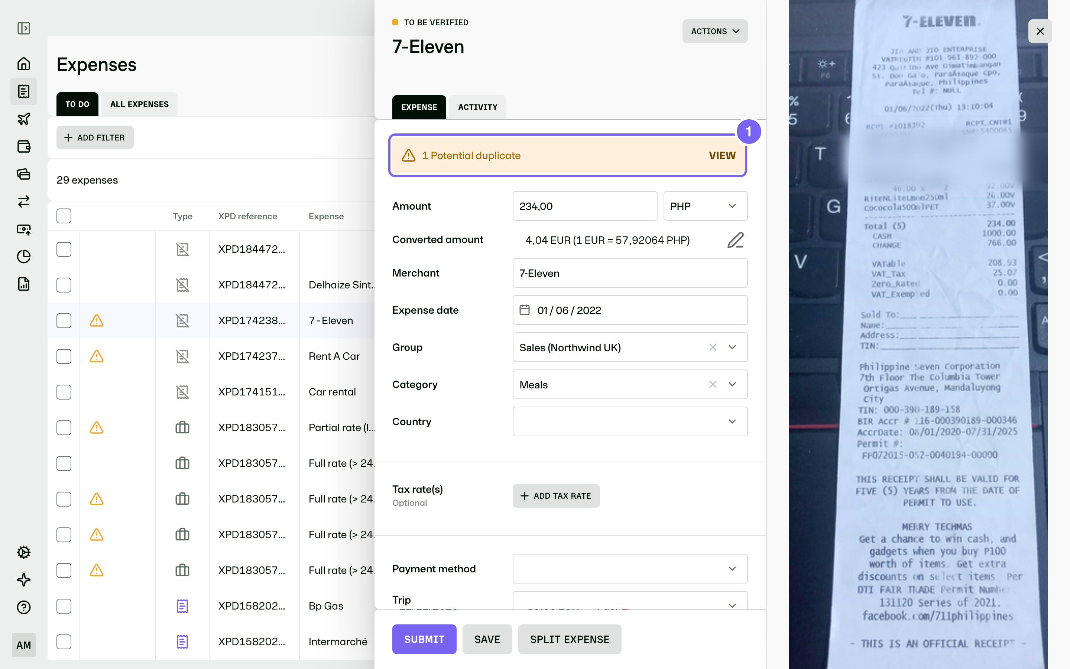Open the Country dropdown
1070x669 pixels.
(x=630, y=422)
